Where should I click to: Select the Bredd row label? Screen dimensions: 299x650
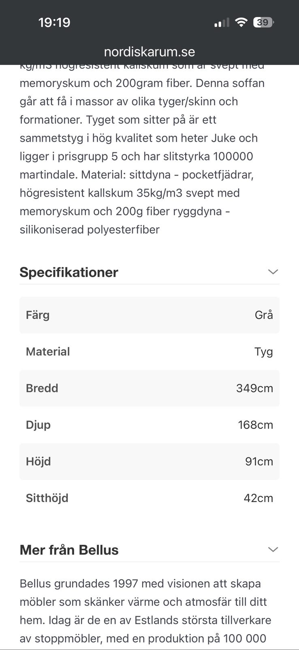point(42,388)
